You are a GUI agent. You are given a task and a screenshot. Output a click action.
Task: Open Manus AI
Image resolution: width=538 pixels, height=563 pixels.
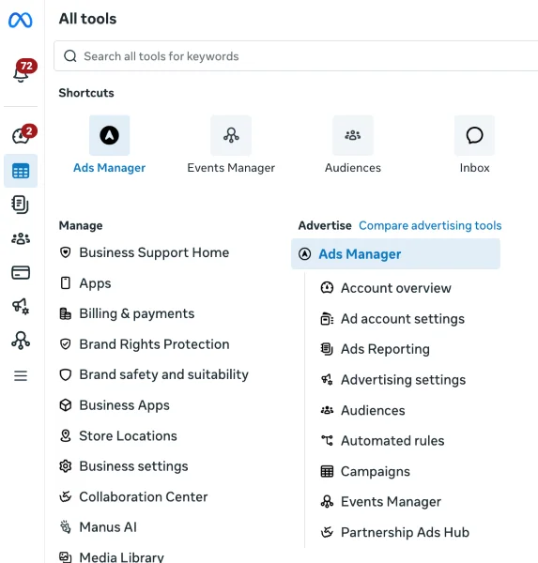click(108, 527)
